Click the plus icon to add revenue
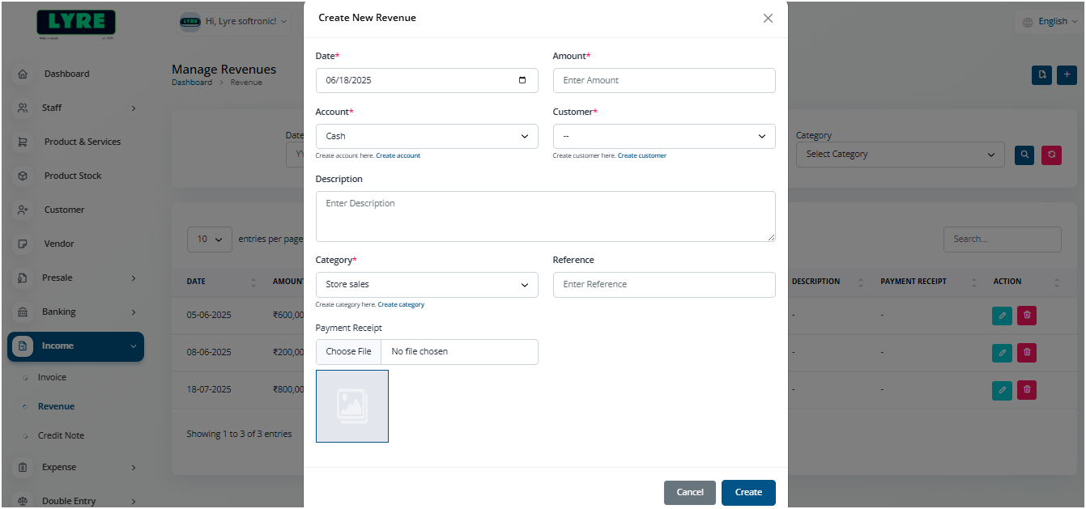The height and width of the screenshot is (509, 1086). point(1067,74)
